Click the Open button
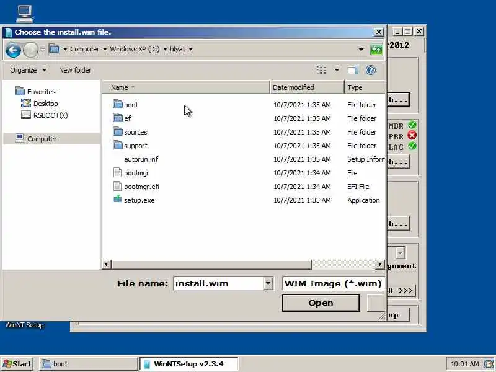Screen dimensions: 496x372 point(321,303)
